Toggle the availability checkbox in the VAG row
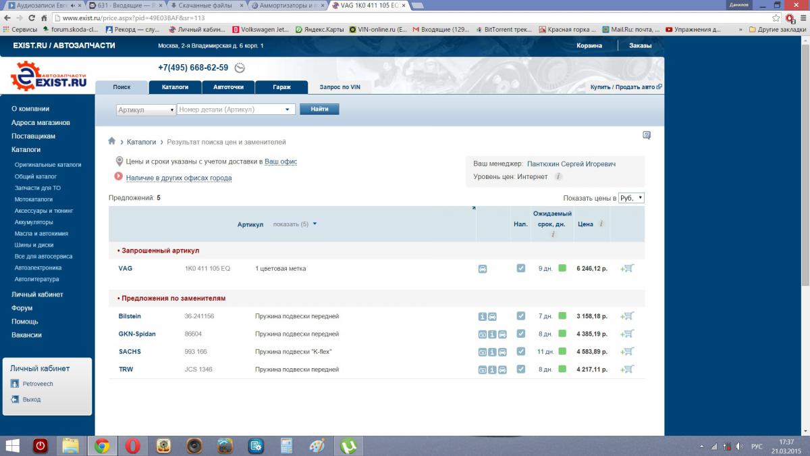This screenshot has height=456, width=810. point(520,268)
